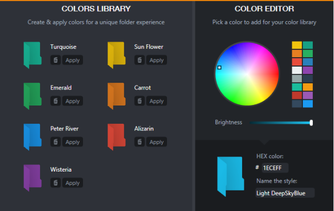The height and width of the screenshot is (211, 334).
Task: Select the white palette swatch
Action: (x=297, y=70)
